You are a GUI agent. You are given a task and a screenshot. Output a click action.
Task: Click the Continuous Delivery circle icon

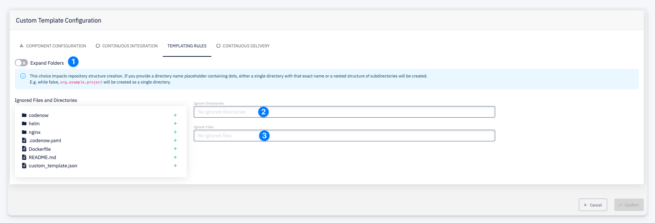(x=218, y=46)
